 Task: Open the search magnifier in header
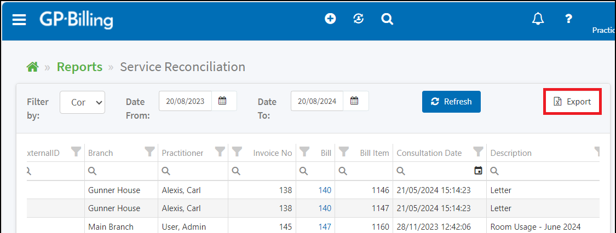click(387, 19)
